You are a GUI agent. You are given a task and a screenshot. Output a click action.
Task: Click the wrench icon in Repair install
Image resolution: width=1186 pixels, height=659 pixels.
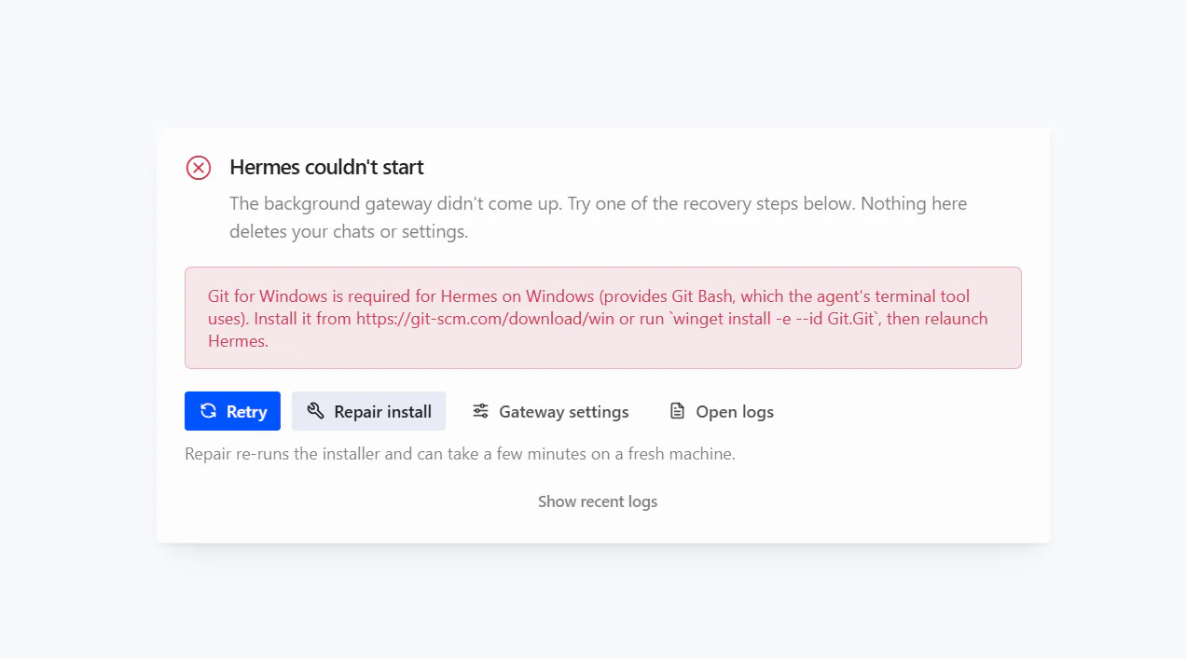316,411
